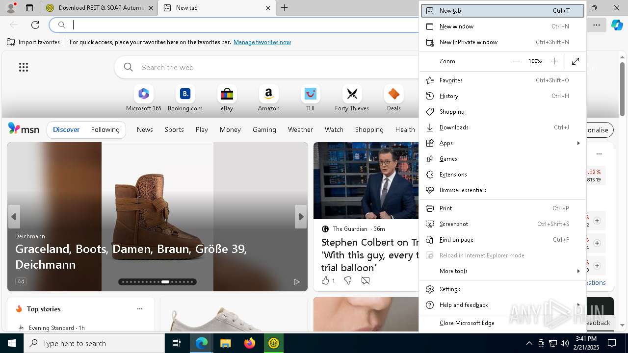
Task: Open a new tab with plus button
Action: (284, 8)
